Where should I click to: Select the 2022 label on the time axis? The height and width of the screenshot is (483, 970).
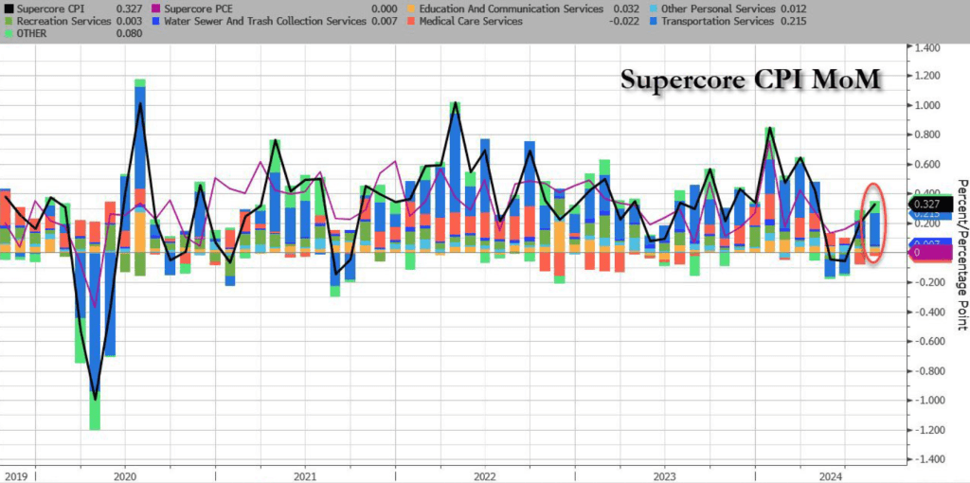[483, 474]
